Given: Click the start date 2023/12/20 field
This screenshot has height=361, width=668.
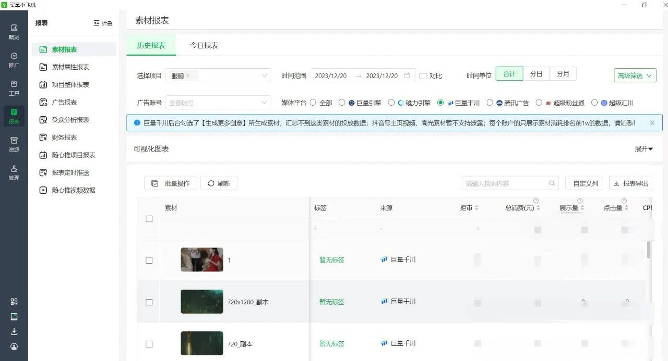Looking at the screenshot, I should [x=331, y=76].
